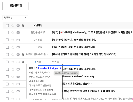This screenshot has width=133, height=102.
Task: Select 이 사람이 보낸 메일 모두 삭제
Action: tap(42, 94)
